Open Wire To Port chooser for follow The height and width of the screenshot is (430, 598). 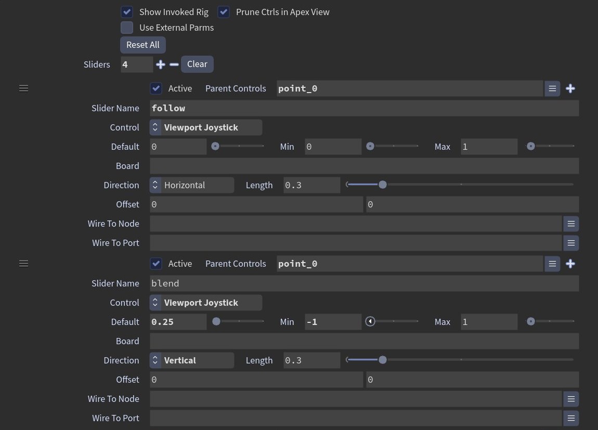[x=571, y=243]
